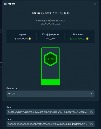The image size is (101, 129).
Task: Click the Выплата label in the stats panel
Action: [78, 35]
